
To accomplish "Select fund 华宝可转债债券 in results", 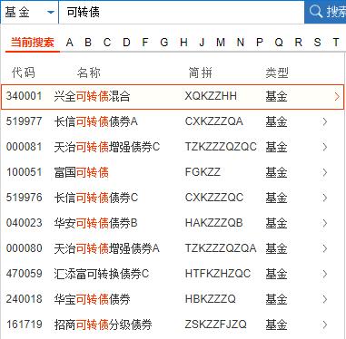I will click(x=173, y=299).
